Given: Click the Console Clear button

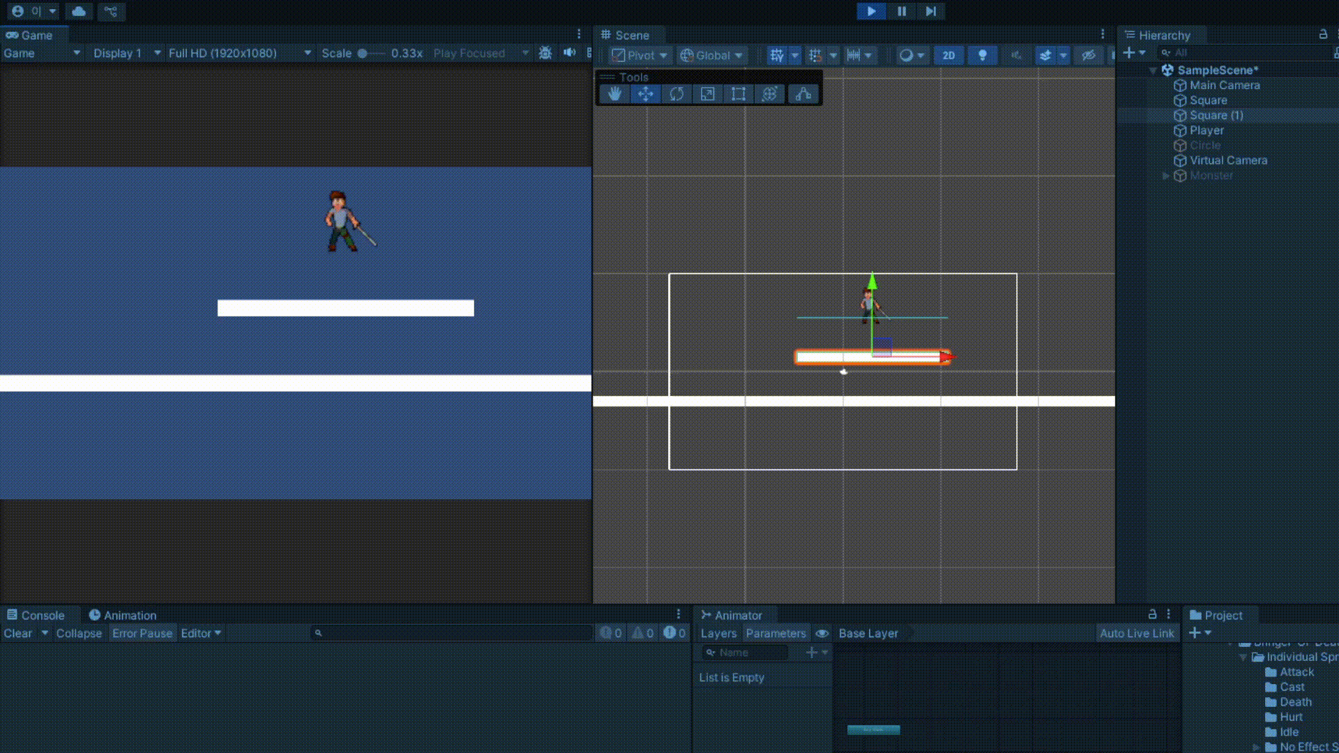Looking at the screenshot, I should (18, 633).
